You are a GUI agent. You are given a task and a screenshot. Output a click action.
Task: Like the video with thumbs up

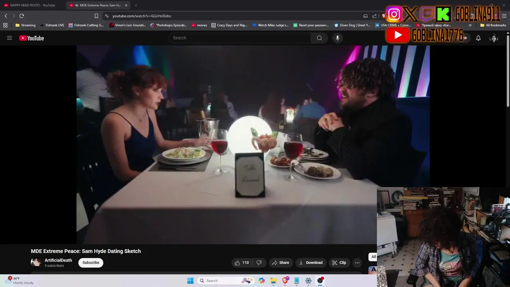coord(242,263)
